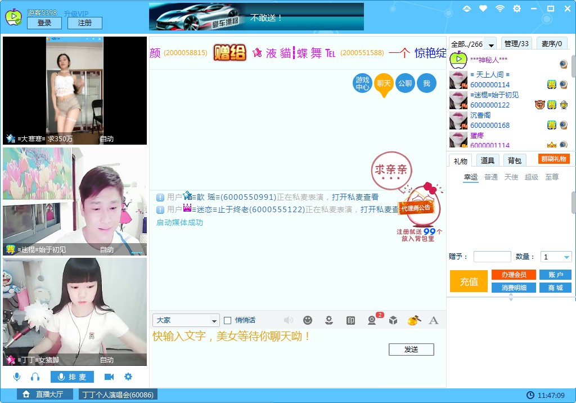This screenshot has width=576, height=403.
Task: Mute chat sounds with the speaker toggle
Action: pos(288,320)
